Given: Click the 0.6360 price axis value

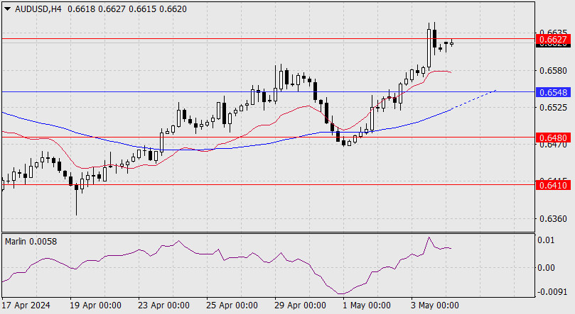Looking at the screenshot, I should point(553,218).
